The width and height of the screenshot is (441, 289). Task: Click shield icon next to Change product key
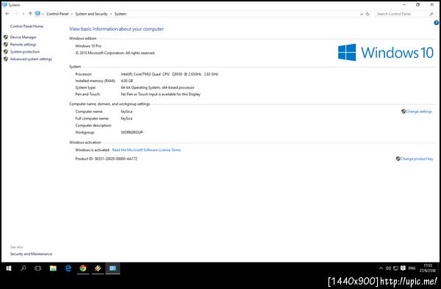398,159
